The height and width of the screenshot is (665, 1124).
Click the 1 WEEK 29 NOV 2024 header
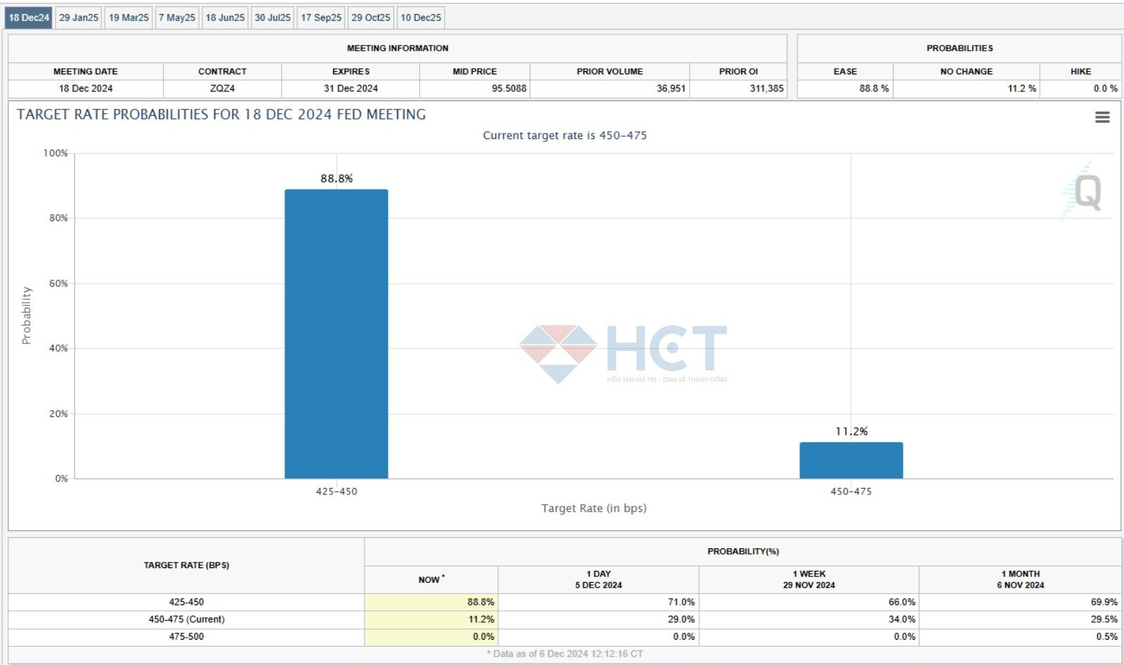[x=809, y=579]
